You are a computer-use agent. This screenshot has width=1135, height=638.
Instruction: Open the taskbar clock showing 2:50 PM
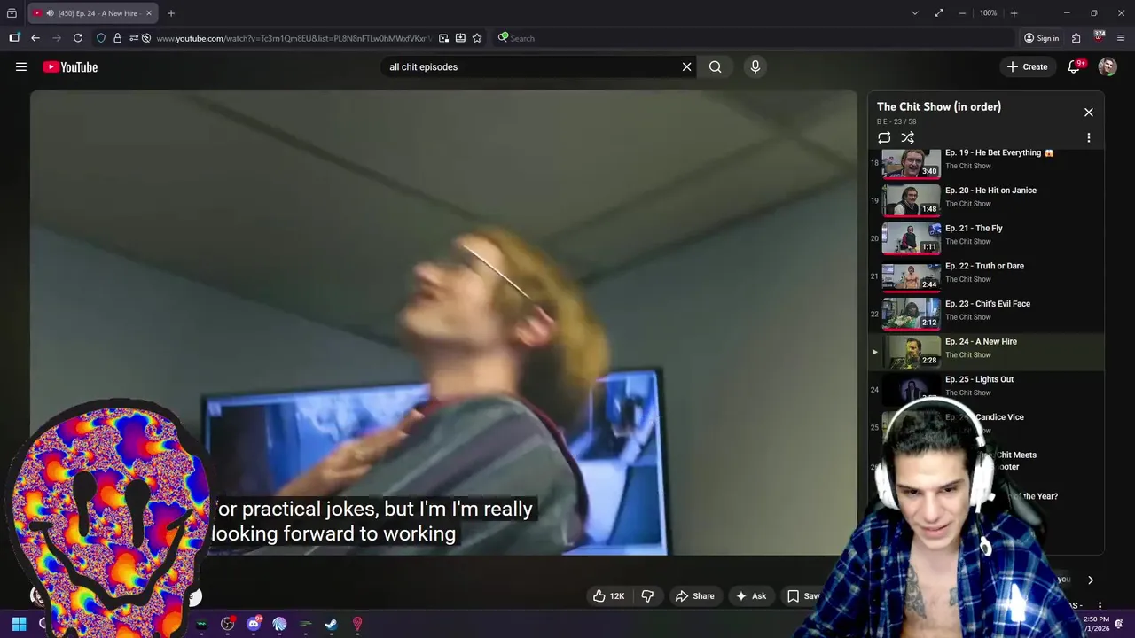pos(1096,624)
